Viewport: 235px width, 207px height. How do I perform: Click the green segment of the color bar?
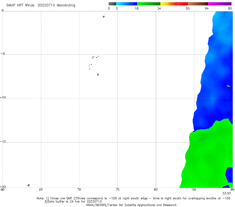point(149,4)
